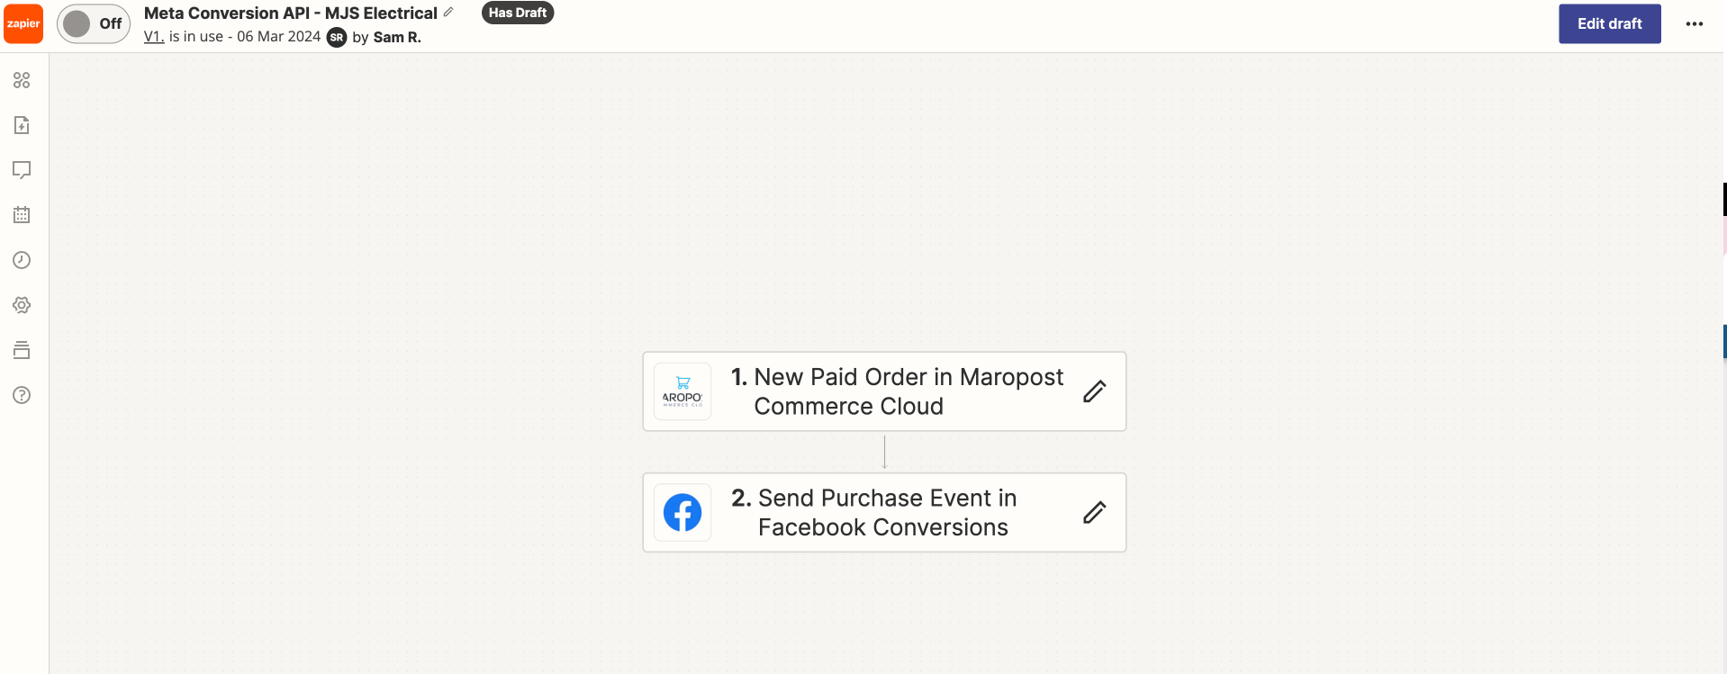The width and height of the screenshot is (1727, 674).
Task: Rename Zap using the title pencil icon
Action: tap(448, 13)
